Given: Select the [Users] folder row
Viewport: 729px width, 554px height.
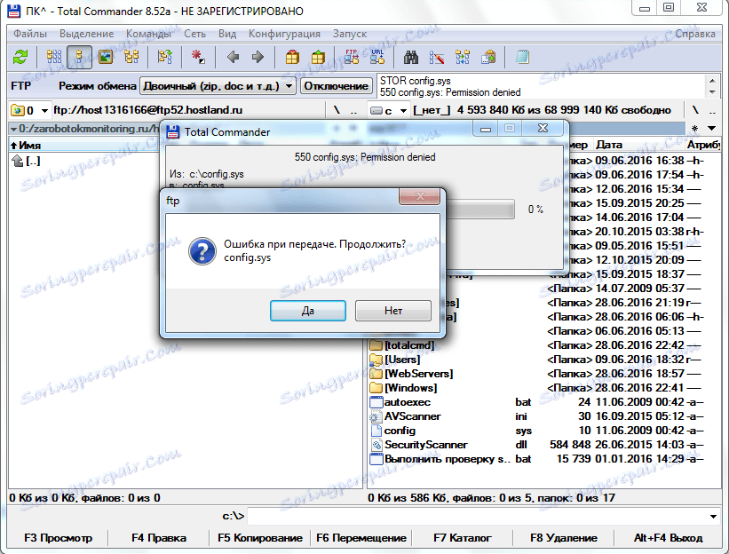Looking at the screenshot, I should pyautogui.click(x=544, y=360).
